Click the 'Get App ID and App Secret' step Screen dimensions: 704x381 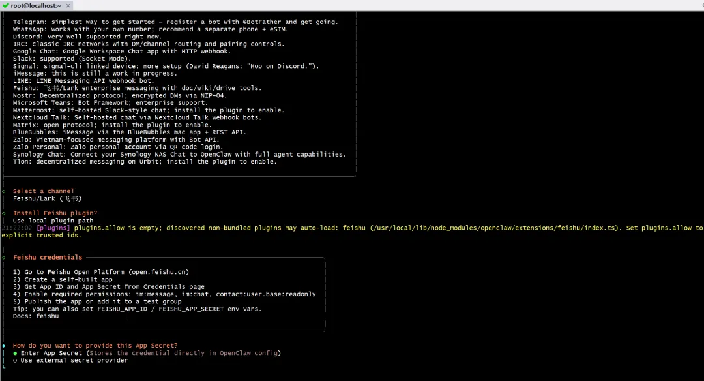(x=109, y=286)
